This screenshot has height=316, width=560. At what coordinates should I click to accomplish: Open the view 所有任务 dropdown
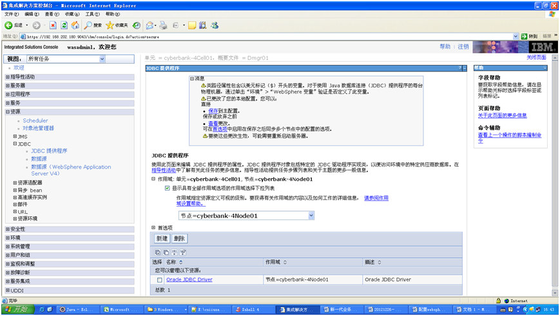[102, 59]
